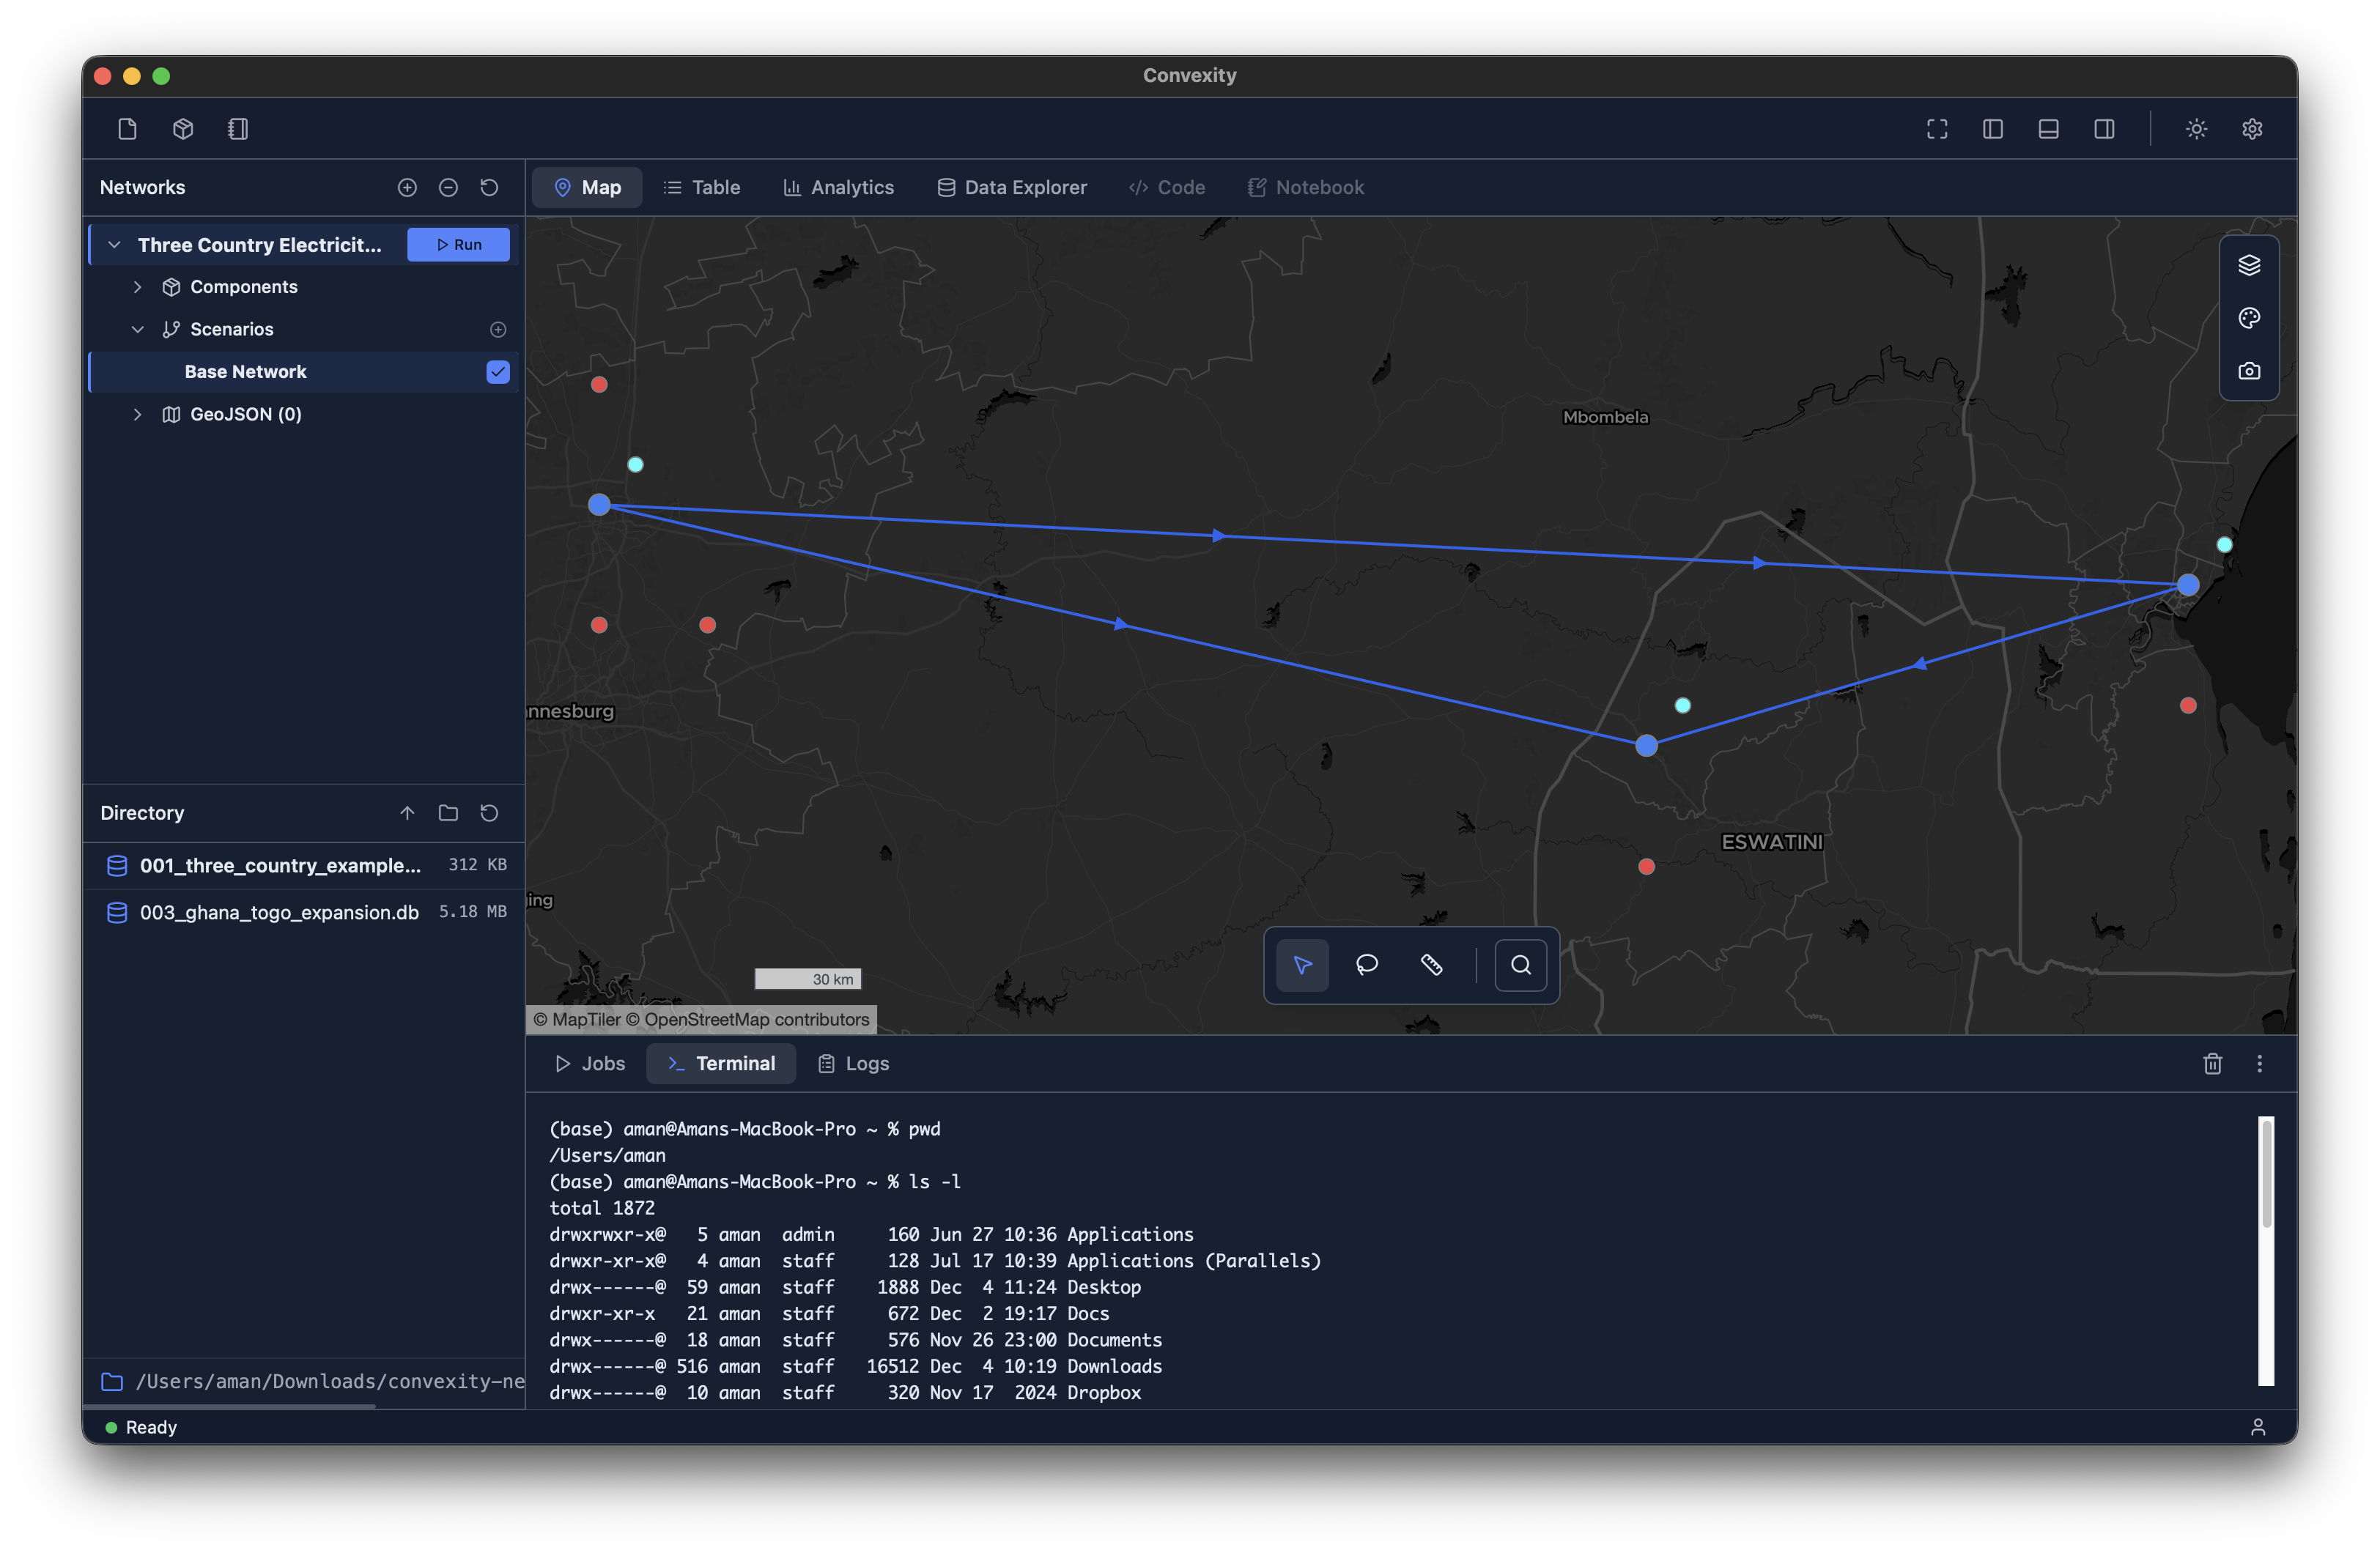Image resolution: width=2380 pixels, height=1553 pixels.
Task: Click the Eswatini blue bus node
Action: tap(1646, 745)
